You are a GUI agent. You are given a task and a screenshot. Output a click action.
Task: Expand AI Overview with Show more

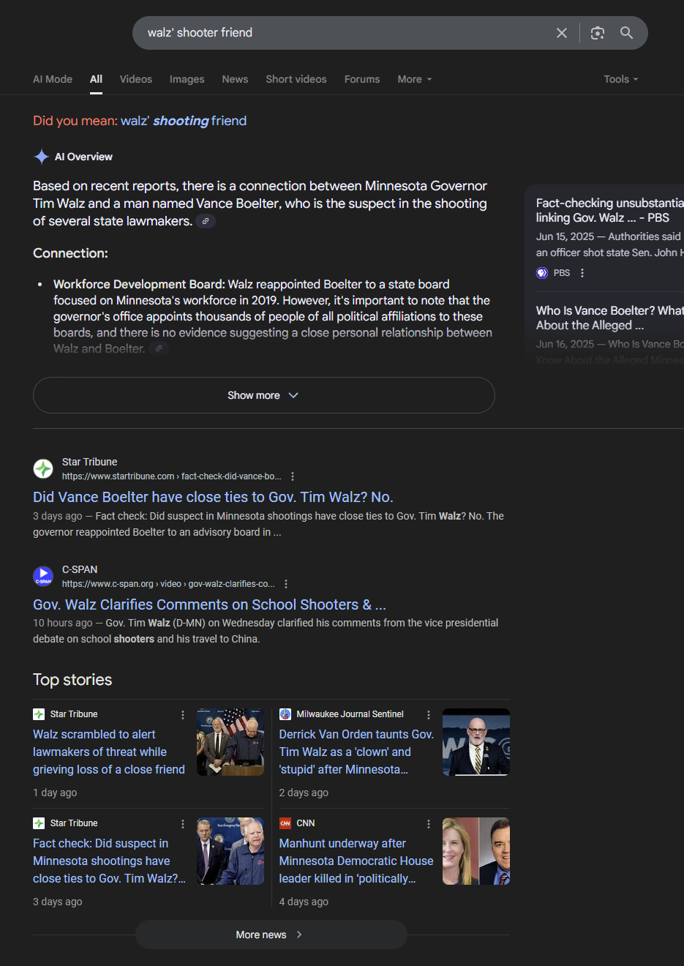[x=264, y=395]
